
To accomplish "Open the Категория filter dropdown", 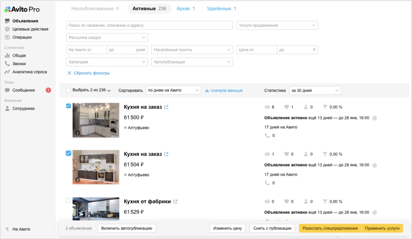I will (x=106, y=62).
